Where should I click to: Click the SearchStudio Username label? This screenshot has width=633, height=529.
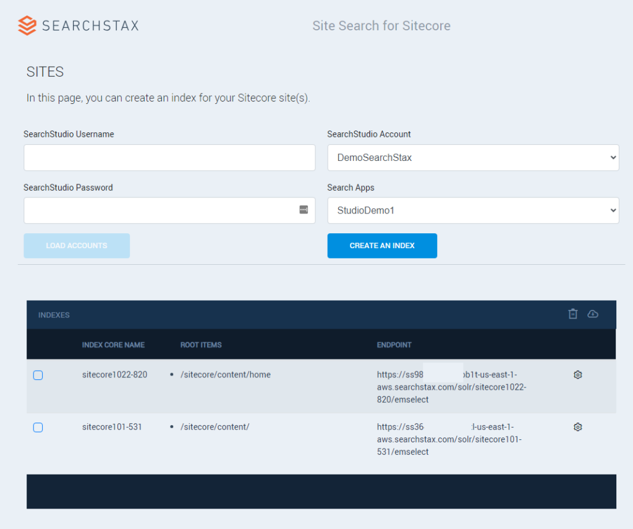69,134
